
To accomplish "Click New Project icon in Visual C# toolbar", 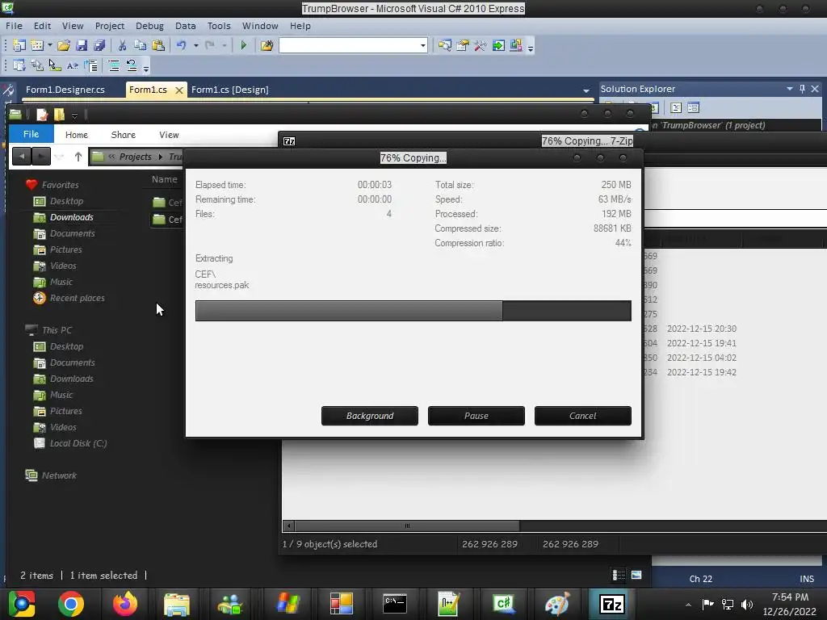I will pyautogui.click(x=19, y=45).
